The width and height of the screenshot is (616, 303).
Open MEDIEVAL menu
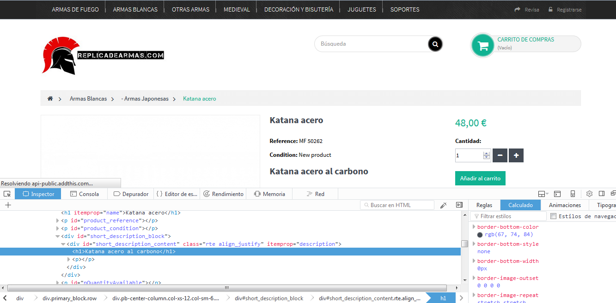(237, 10)
